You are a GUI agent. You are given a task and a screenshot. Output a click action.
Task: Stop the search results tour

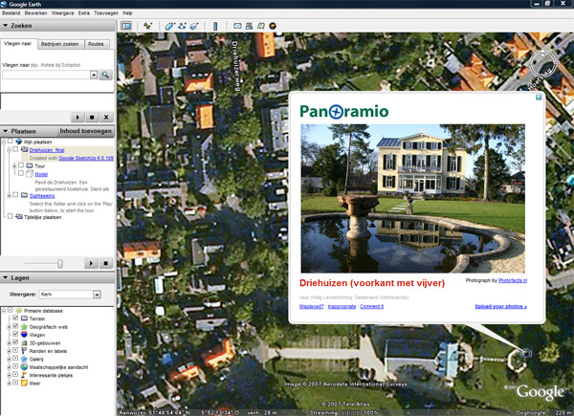pyautogui.click(x=92, y=117)
